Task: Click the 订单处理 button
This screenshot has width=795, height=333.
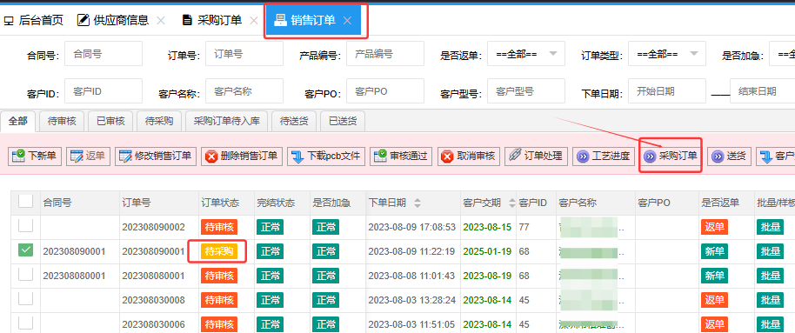Action: pos(536,157)
